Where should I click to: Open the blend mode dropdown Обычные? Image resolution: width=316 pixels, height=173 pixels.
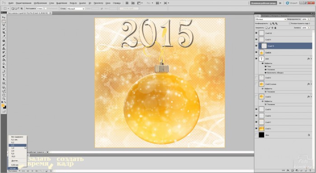coord(270,19)
